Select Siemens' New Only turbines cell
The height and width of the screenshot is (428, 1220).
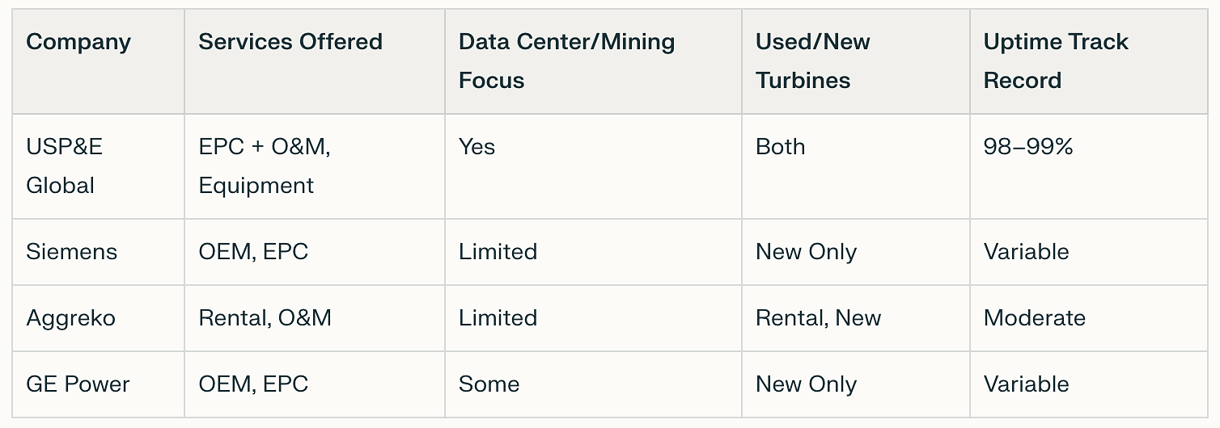pos(806,252)
